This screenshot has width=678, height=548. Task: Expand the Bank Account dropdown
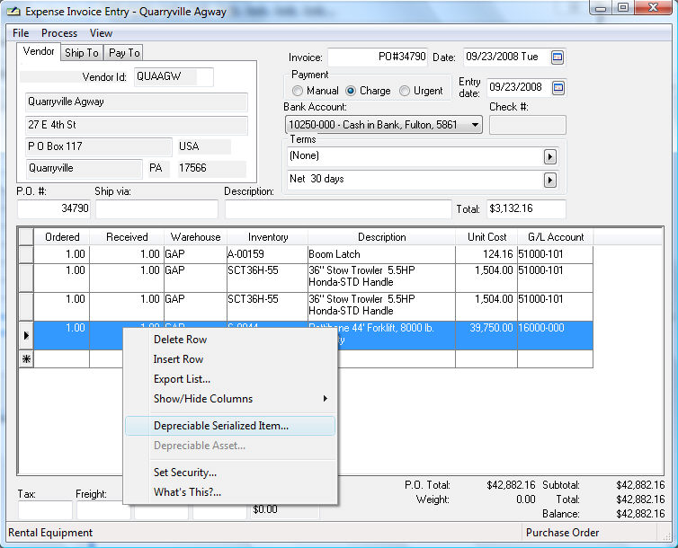point(476,125)
